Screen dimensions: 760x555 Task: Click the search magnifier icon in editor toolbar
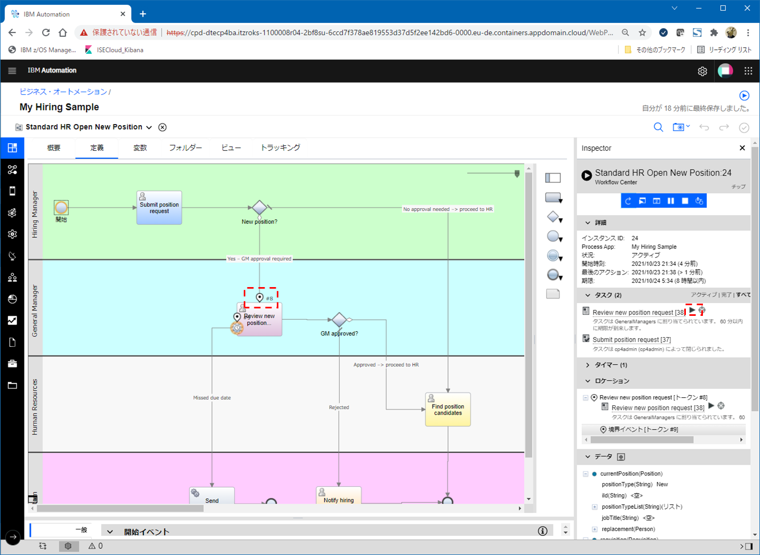pos(659,127)
